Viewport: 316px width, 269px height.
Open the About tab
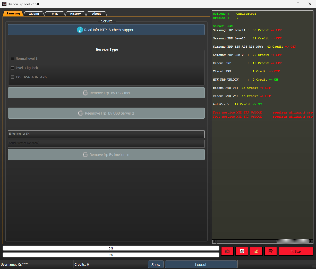(97, 14)
